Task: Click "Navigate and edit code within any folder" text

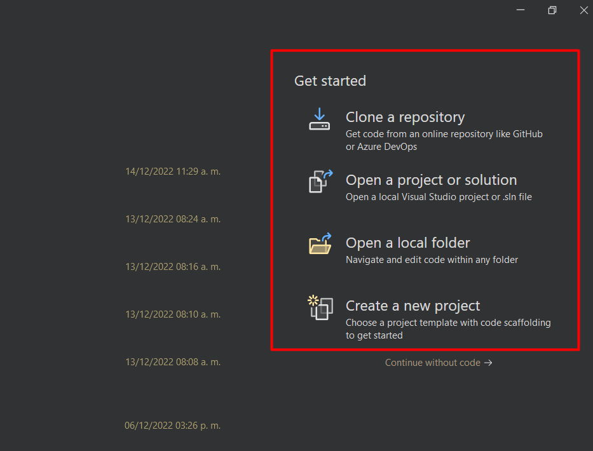Action: [432, 260]
